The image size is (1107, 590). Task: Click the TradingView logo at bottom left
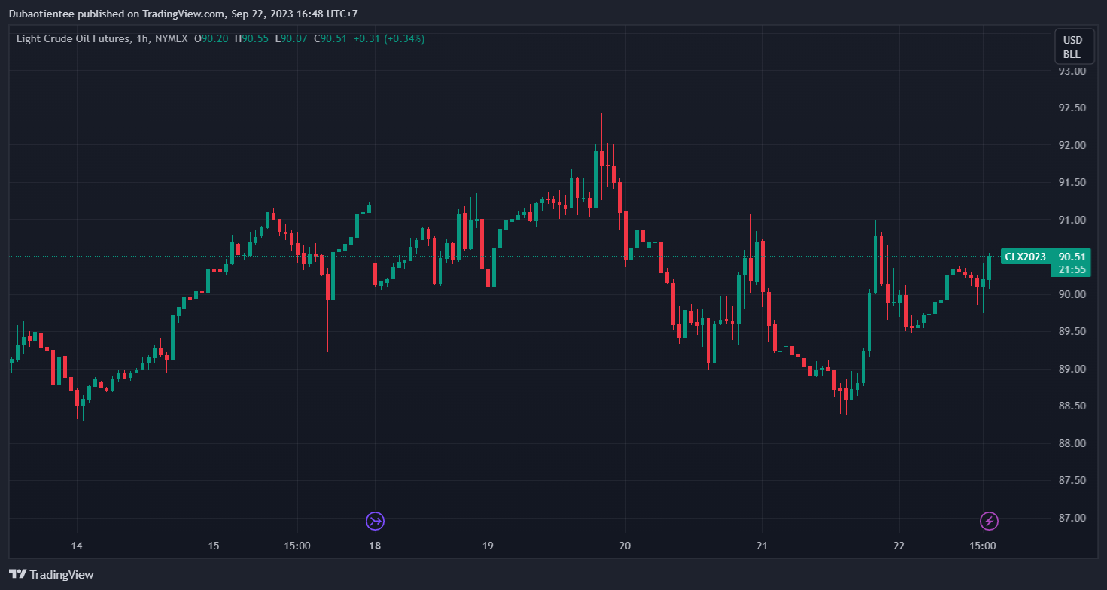coord(52,574)
